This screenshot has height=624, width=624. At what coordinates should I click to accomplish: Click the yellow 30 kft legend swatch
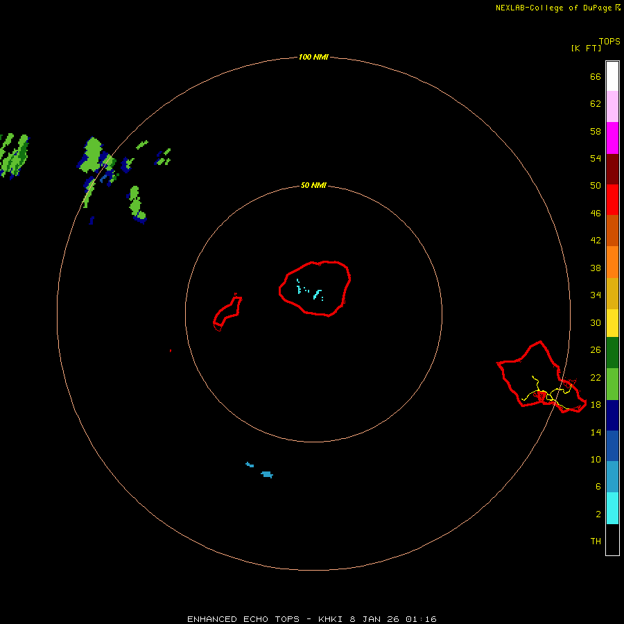[612, 323]
